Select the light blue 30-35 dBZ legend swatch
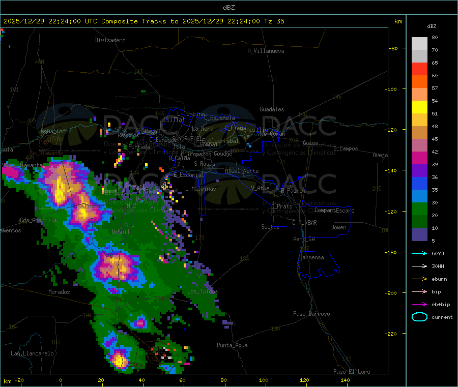This screenshot has height=387, width=458. 419,196
